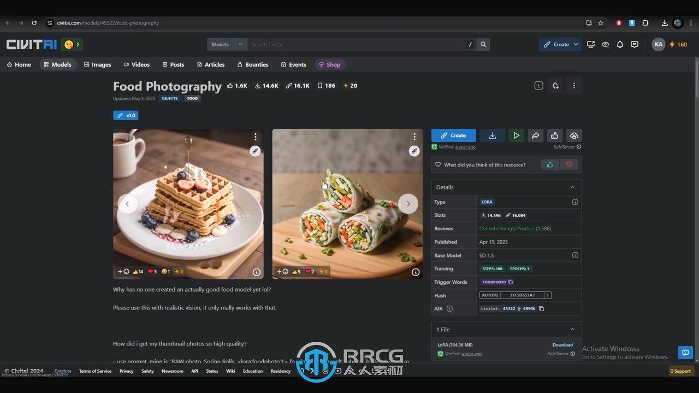Open the KA user avatar menu
Image resolution: width=699 pixels, height=393 pixels.
pyautogui.click(x=659, y=45)
